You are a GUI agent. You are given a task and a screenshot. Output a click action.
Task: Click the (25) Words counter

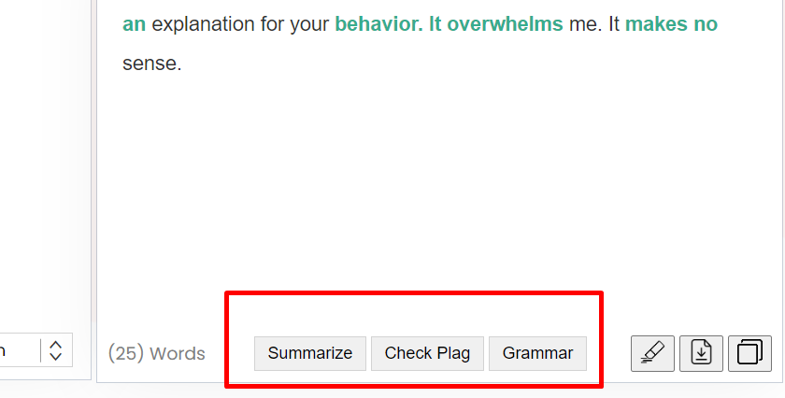pos(157,353)
